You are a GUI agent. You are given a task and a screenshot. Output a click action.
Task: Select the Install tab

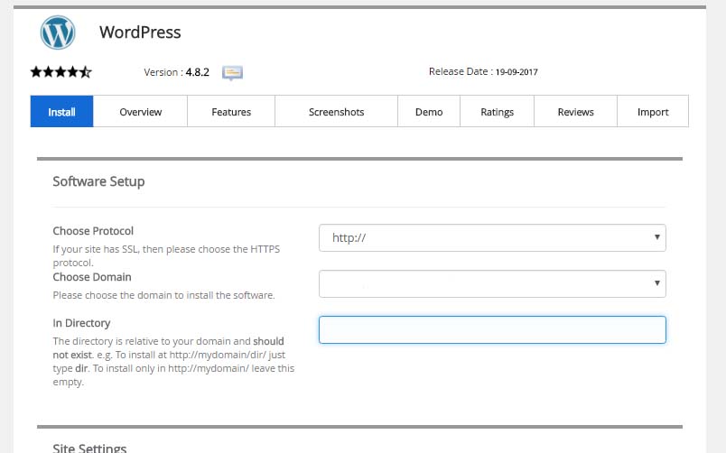coord(61,112)
